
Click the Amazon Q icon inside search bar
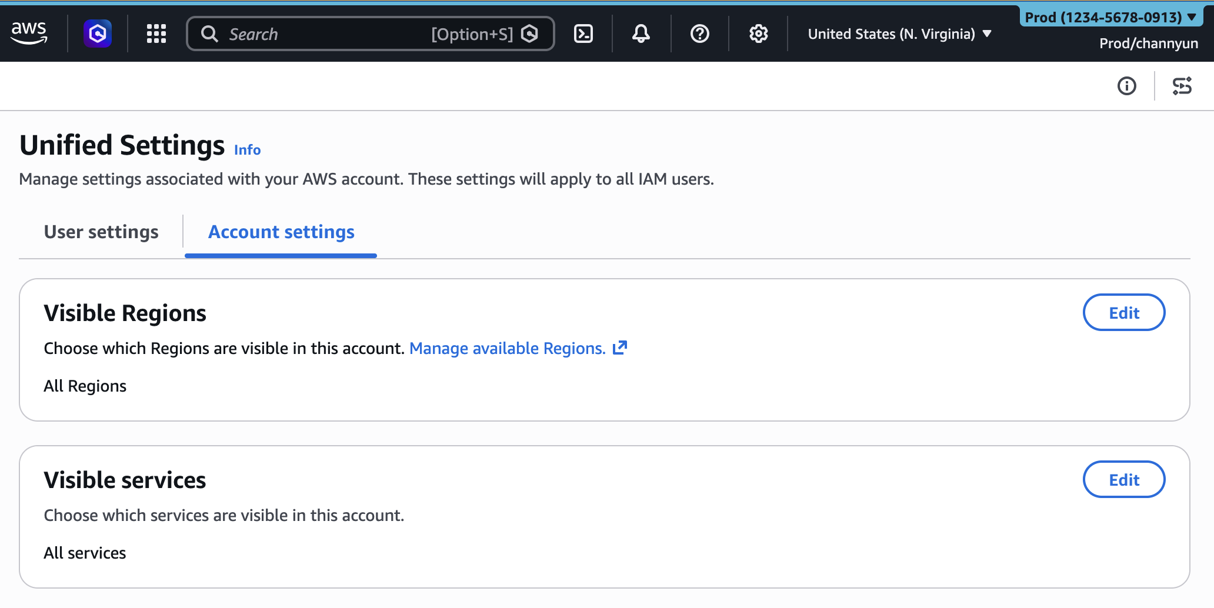pyautogui.click(x=529, y=34)
